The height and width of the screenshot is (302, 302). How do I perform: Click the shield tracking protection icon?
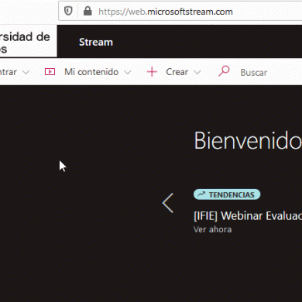(x=68, y=11)
